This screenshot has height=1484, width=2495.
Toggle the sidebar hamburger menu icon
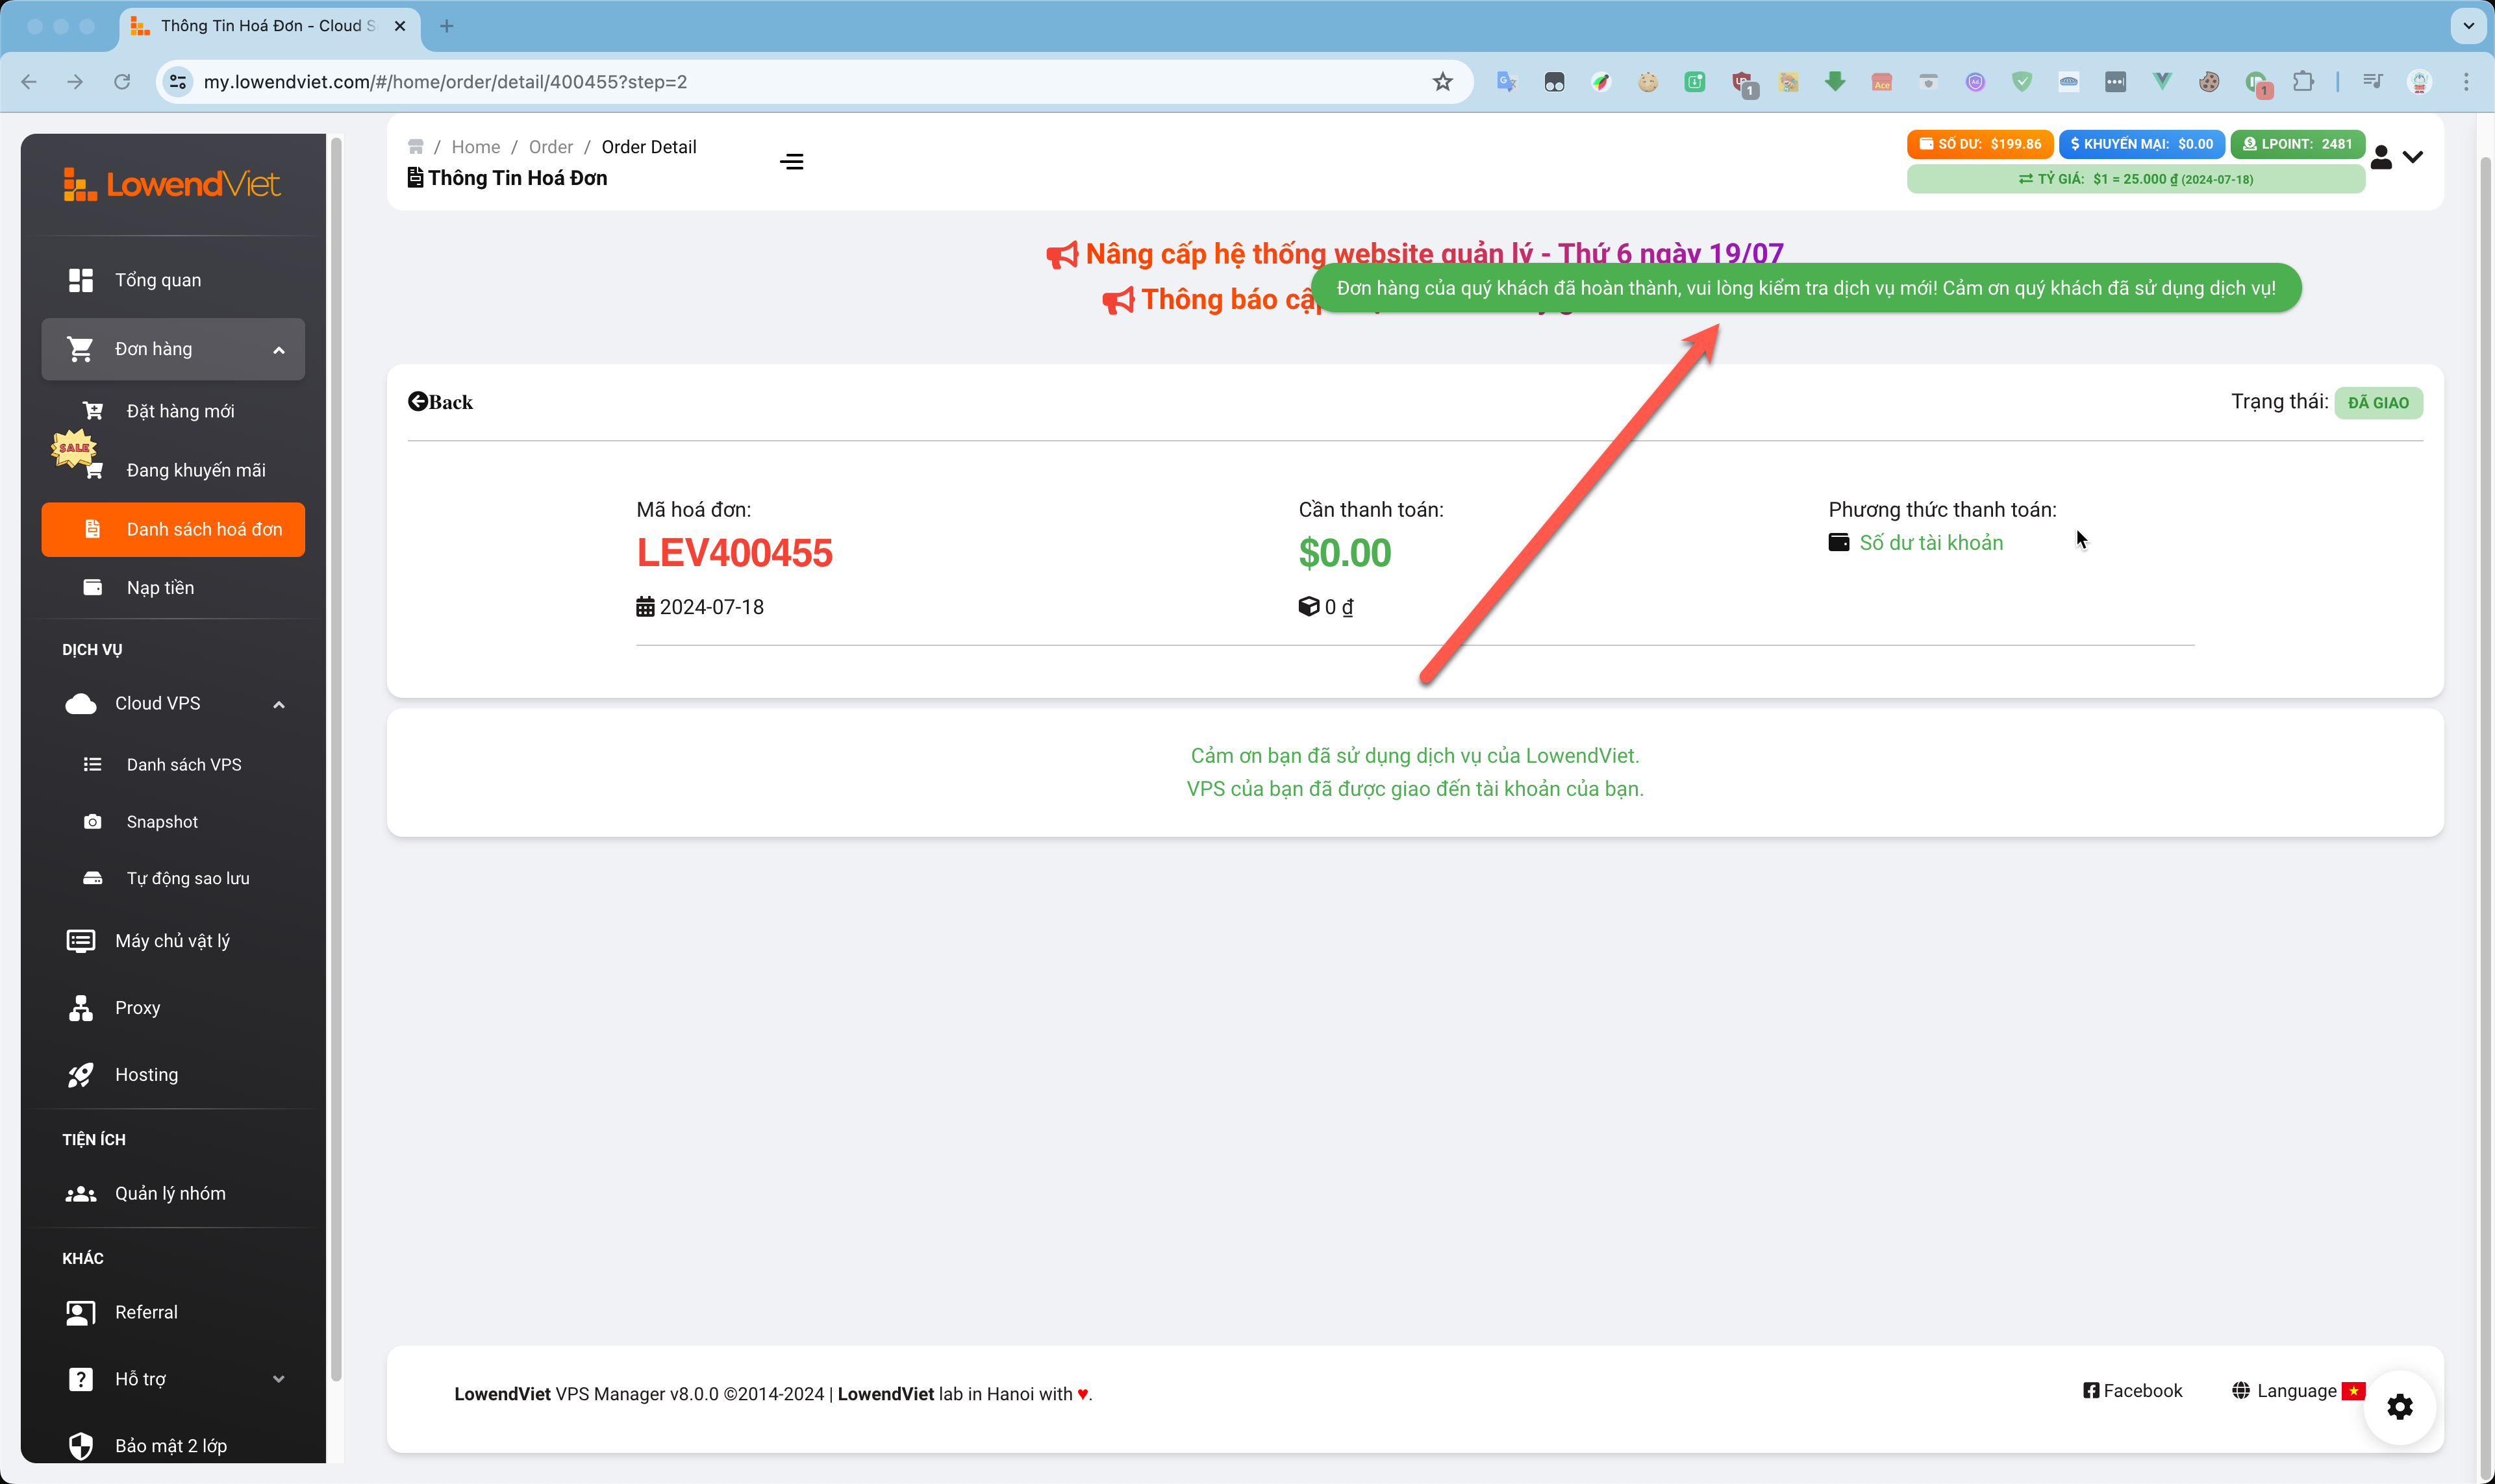tap(792, 162)
